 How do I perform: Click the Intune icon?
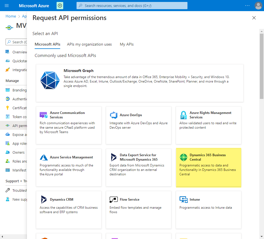[184, 199]
